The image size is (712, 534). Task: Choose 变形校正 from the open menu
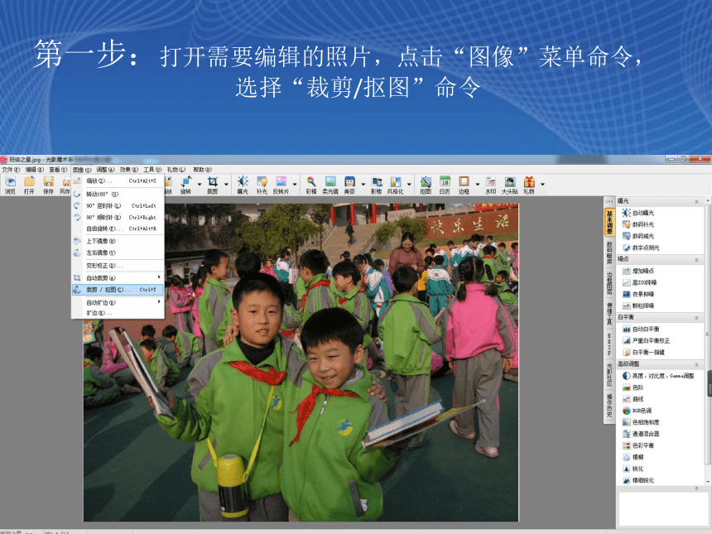pyautogui.click(x=118, y=266)
